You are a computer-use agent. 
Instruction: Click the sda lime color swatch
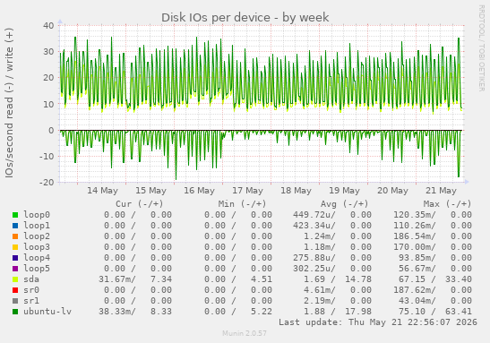pyautogui.click(x=15, y=279)
